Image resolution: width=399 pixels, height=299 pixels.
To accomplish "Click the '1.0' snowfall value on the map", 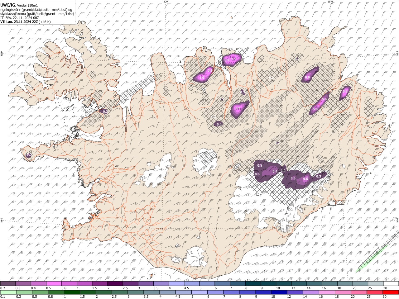I will [x=202, y=78].
